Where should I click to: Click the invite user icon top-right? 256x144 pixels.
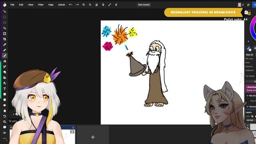[248, 5]
